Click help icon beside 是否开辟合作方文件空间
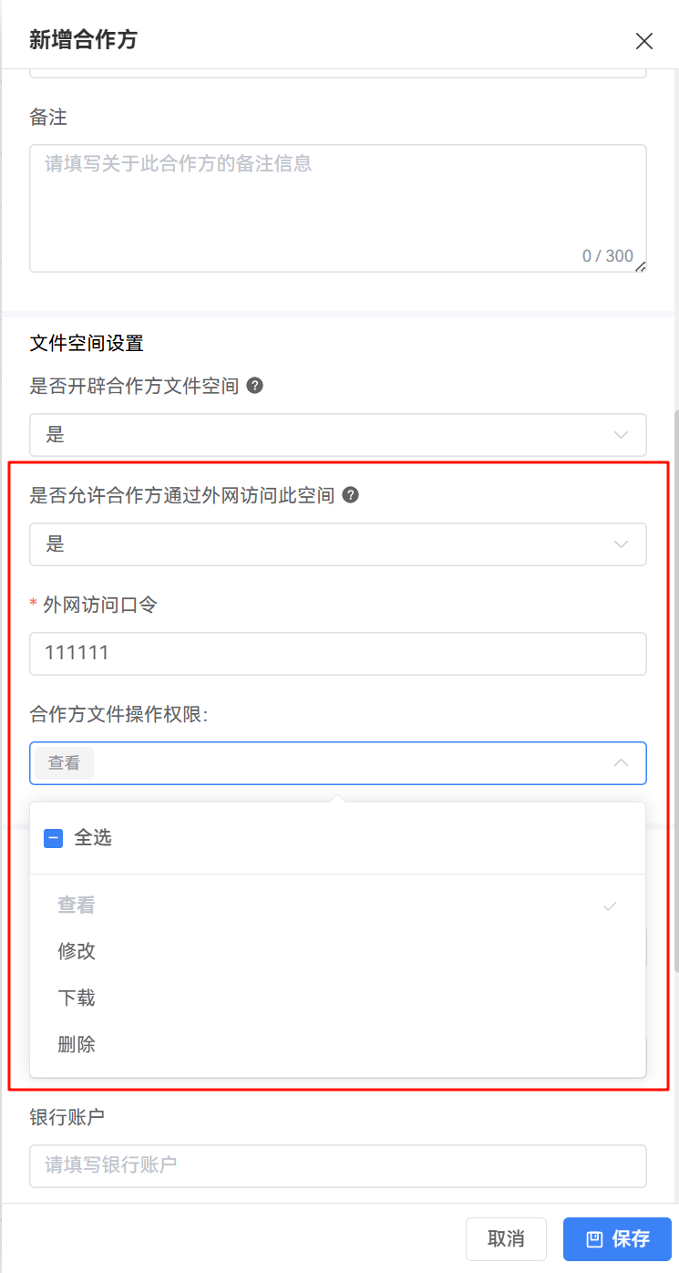 point(255,386)
